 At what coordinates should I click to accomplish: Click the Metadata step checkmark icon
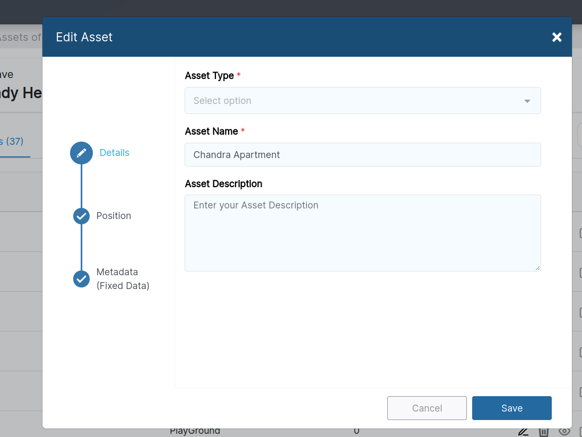(x=81, y=279)
